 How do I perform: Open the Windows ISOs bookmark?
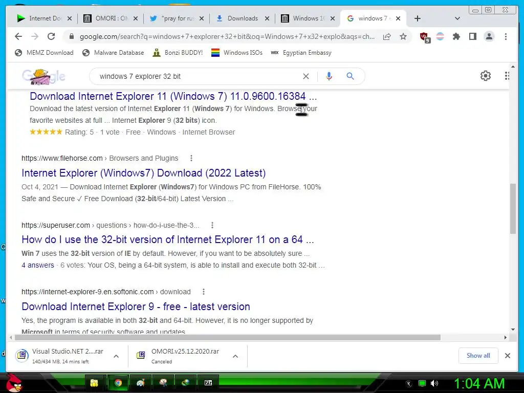pyautogui.click(x=237, y=53)
